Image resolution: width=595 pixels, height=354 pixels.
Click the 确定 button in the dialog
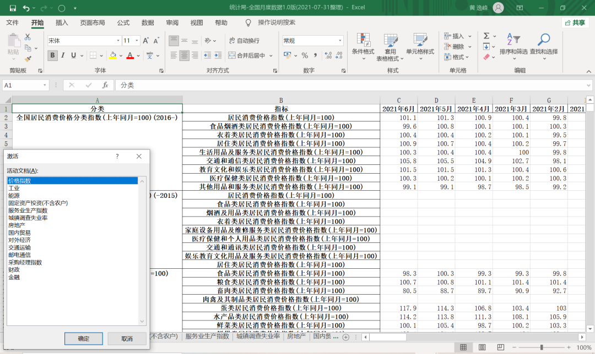(83, 339)
